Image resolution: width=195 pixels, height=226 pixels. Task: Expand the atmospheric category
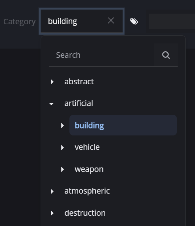(52, 191)
